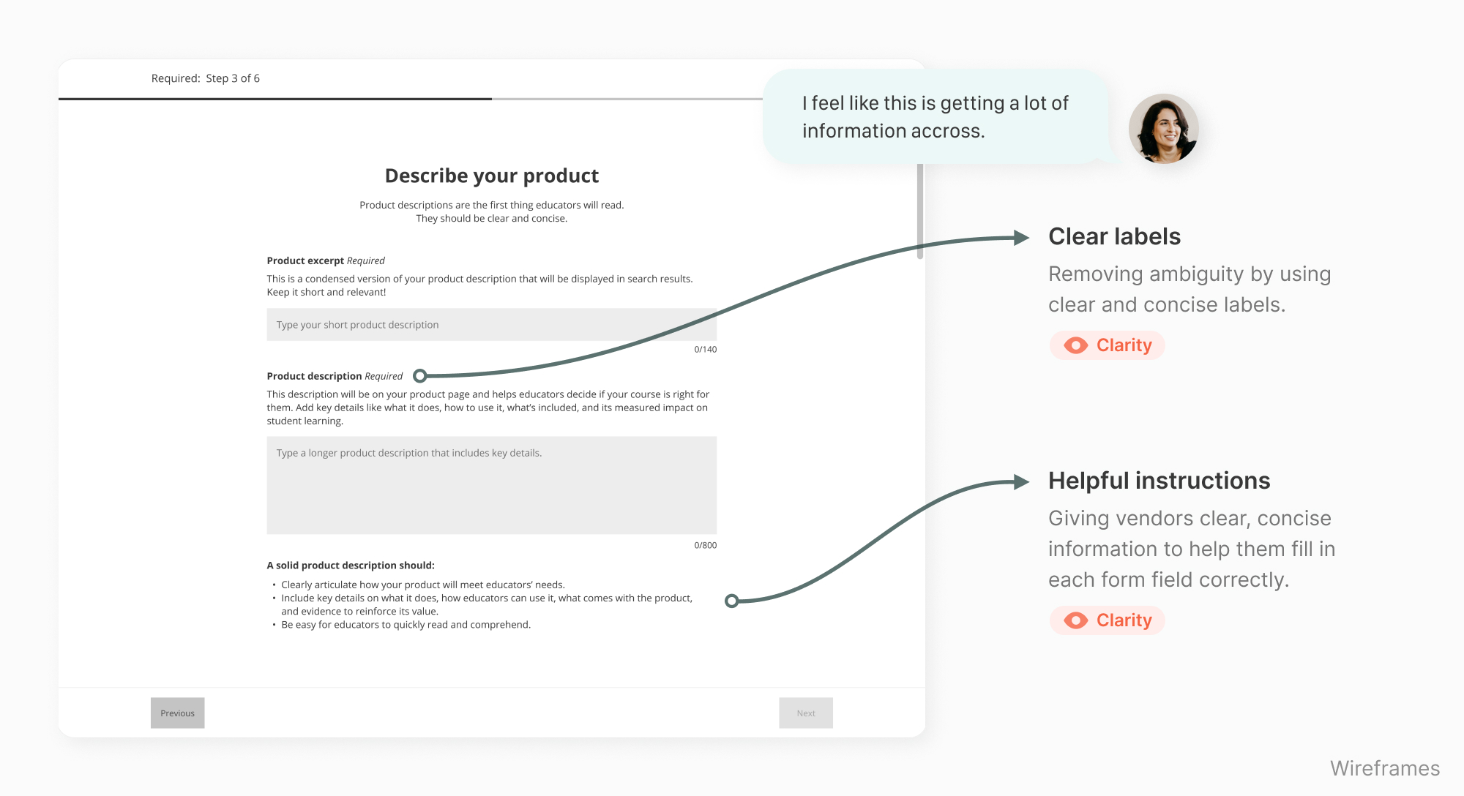1464x796 pixels.
Task: Click the eye icon under Helpful instructions
Action: (1075, 620)
